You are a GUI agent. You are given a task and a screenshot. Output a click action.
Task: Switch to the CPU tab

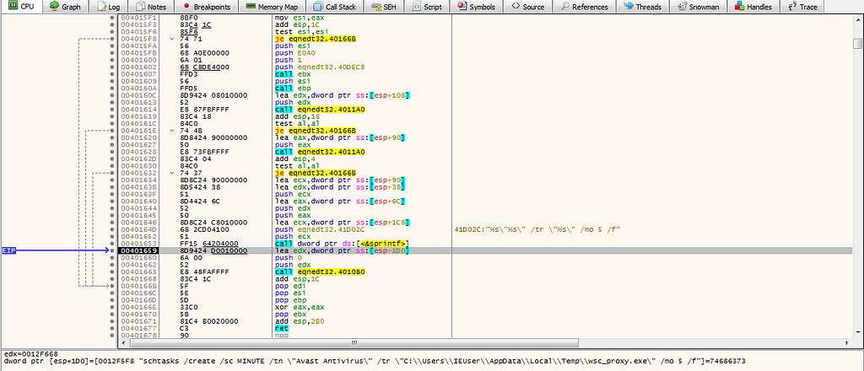(x=21, y=7)
